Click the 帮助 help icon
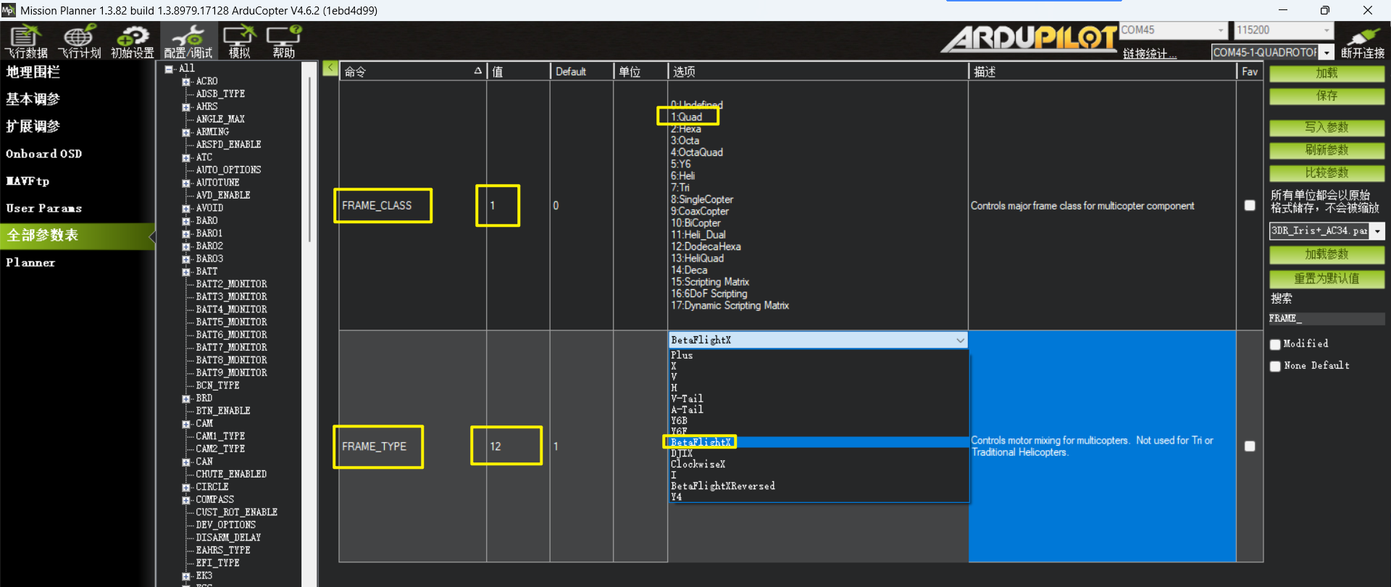Viewport: 1391px width, 587px height. point(284,41)
